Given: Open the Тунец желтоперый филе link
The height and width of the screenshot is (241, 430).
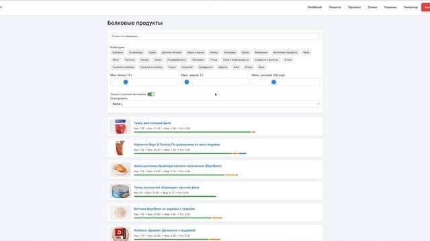Looking at the screenshot, I should coord(153,123).
